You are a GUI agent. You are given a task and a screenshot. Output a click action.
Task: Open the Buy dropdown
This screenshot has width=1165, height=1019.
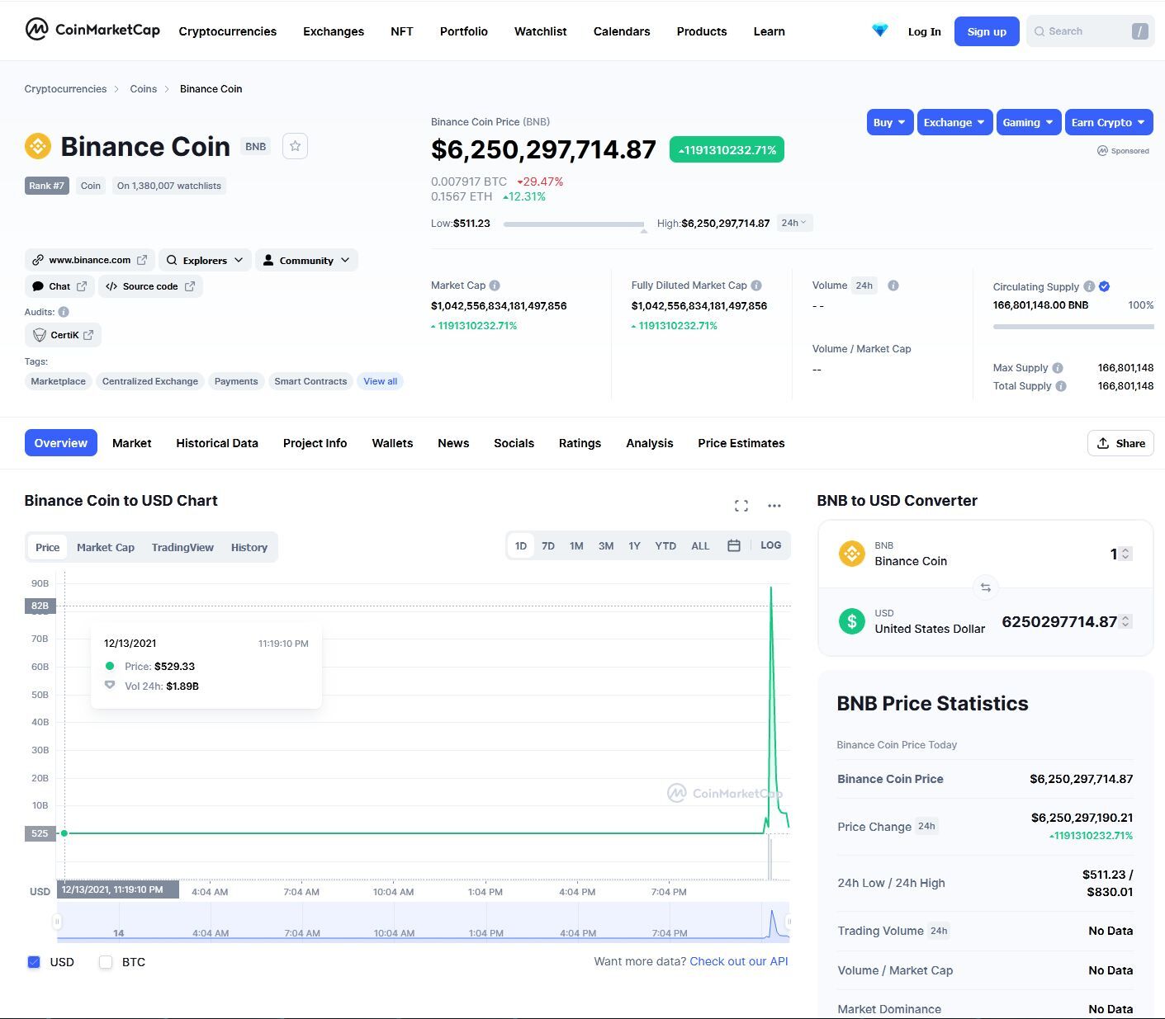tap(890, 122)
